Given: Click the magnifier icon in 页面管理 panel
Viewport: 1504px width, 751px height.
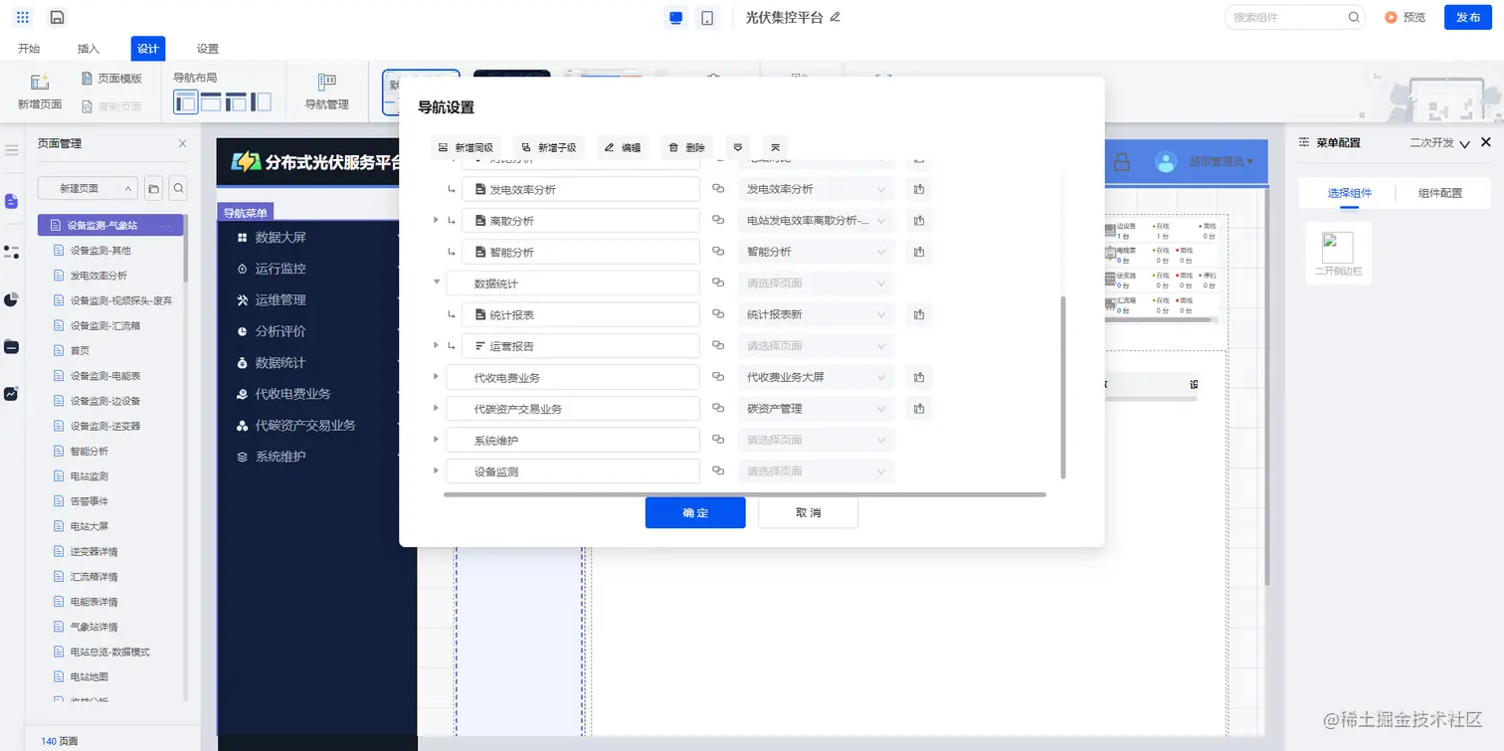Looking at the screenshot, I should point(180,188).
